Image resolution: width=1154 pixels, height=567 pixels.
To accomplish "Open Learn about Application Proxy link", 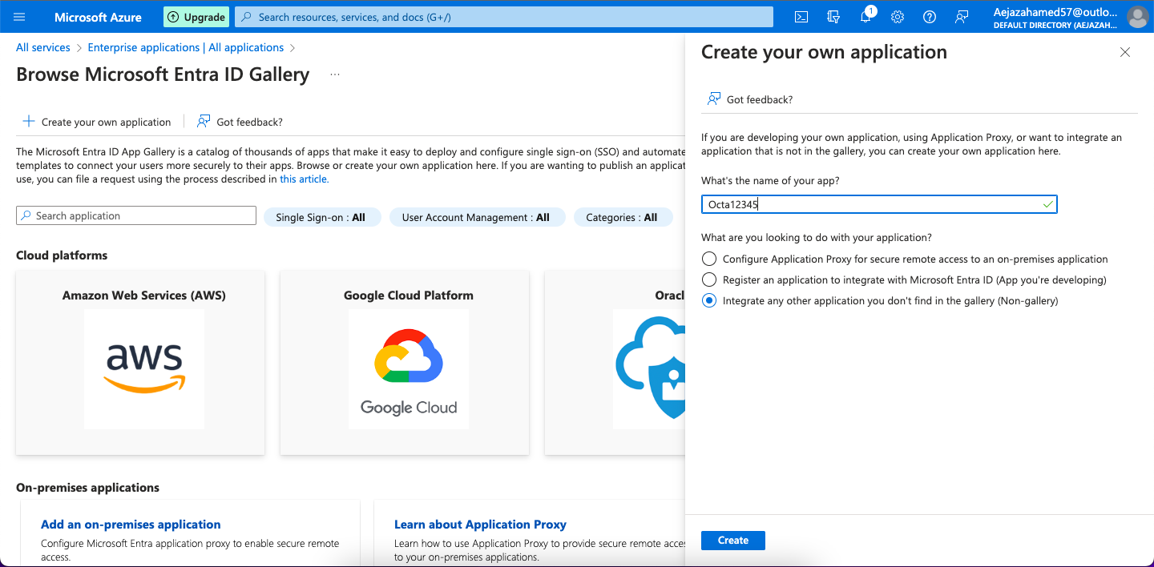I will coord(480,525).
